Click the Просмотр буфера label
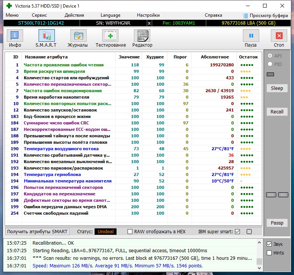294x275 pixels. click(x=269, y=16)
